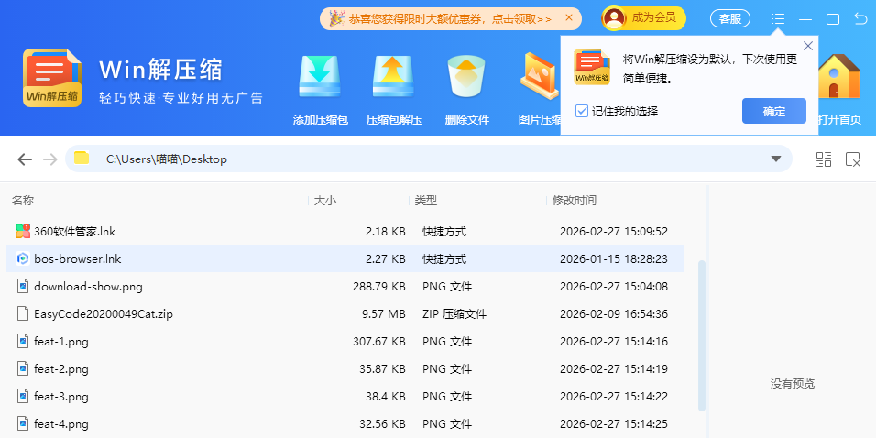Sort files by 名称 column header
This screenshot has width=876, height=438.
23,200
